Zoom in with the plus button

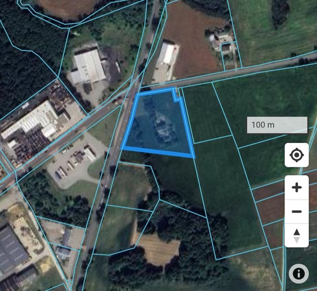297,187
